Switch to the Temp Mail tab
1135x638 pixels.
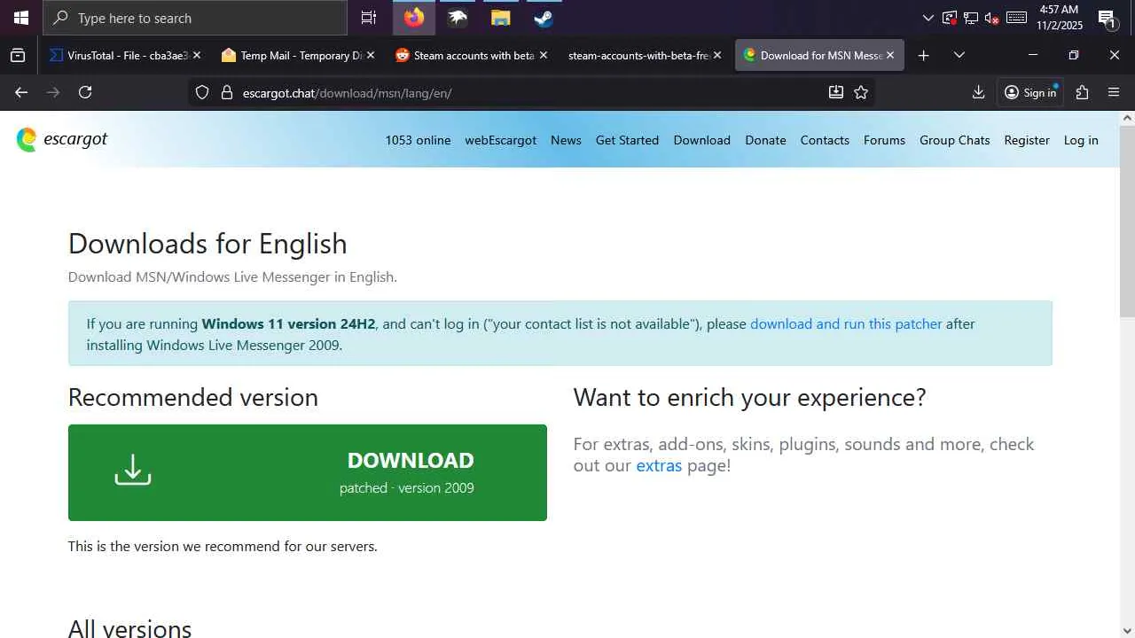coord(298,55)
